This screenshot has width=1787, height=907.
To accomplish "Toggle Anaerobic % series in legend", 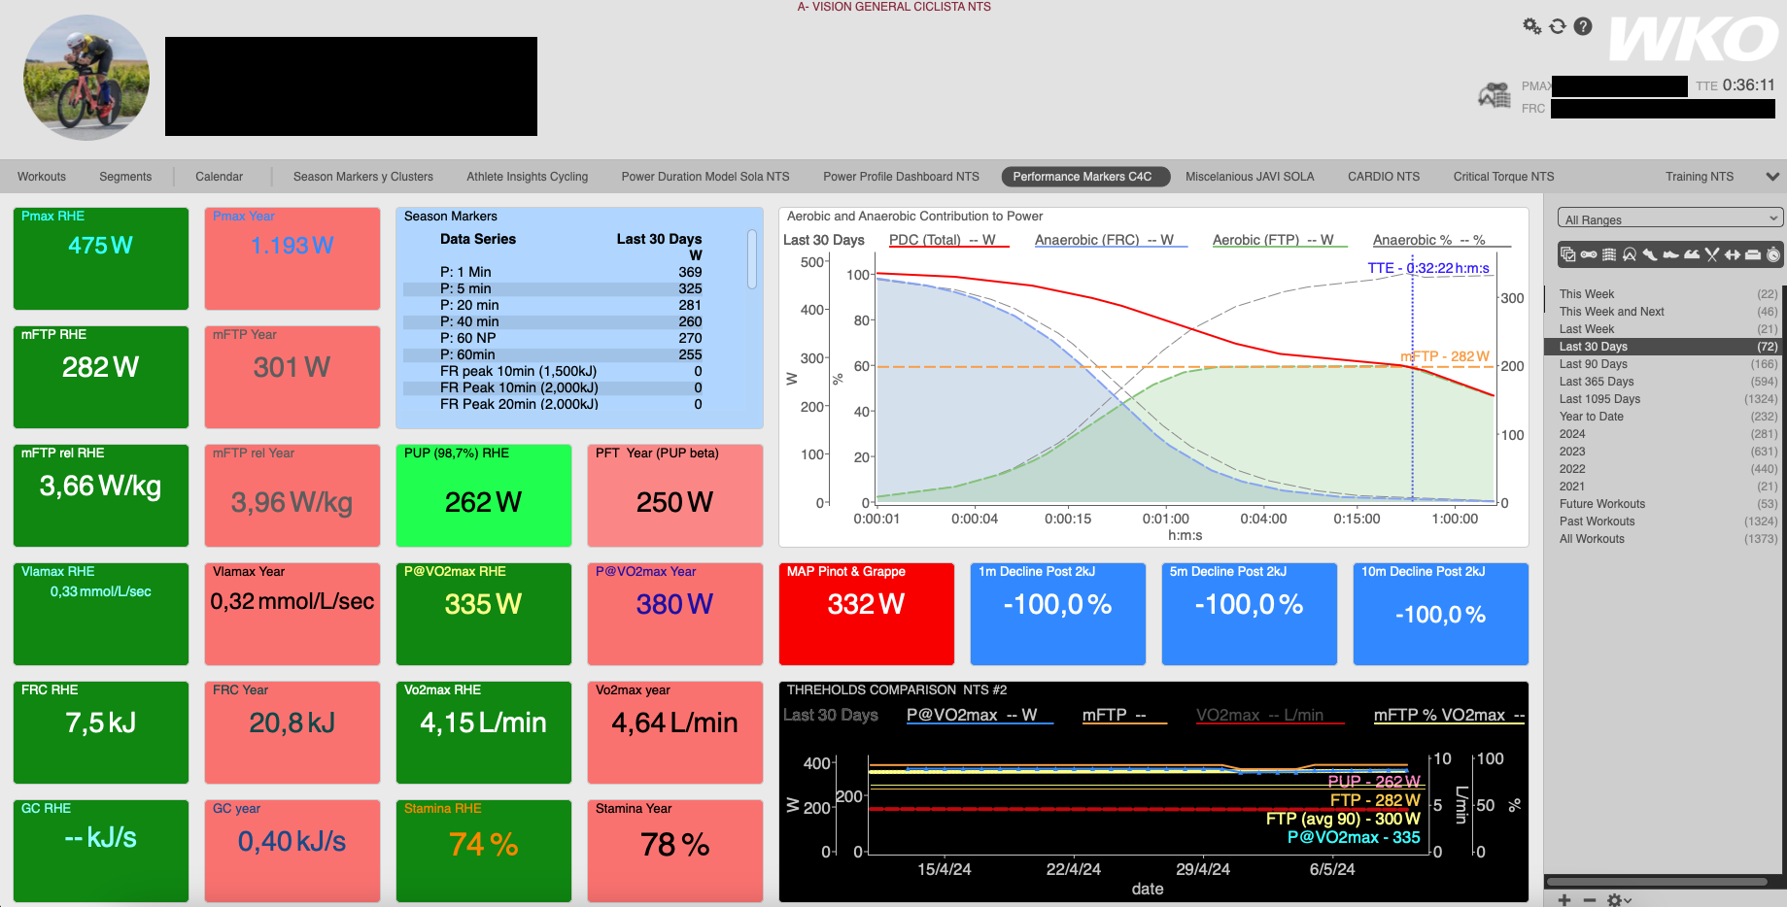I will (x=1441, y=240).
